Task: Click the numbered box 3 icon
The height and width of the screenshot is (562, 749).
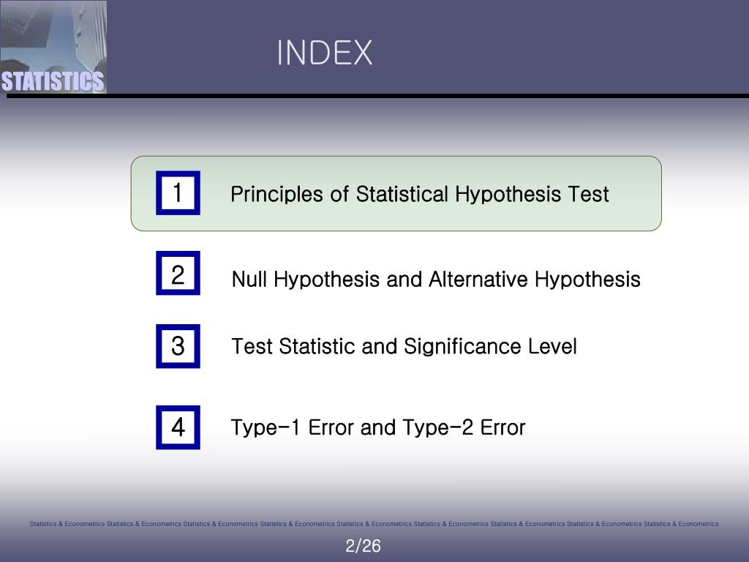Action: pyautogui.click(x=178, y=346)
